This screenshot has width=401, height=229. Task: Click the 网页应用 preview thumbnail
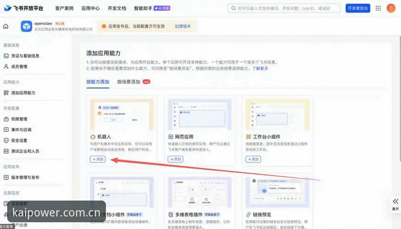coord(200,115)
